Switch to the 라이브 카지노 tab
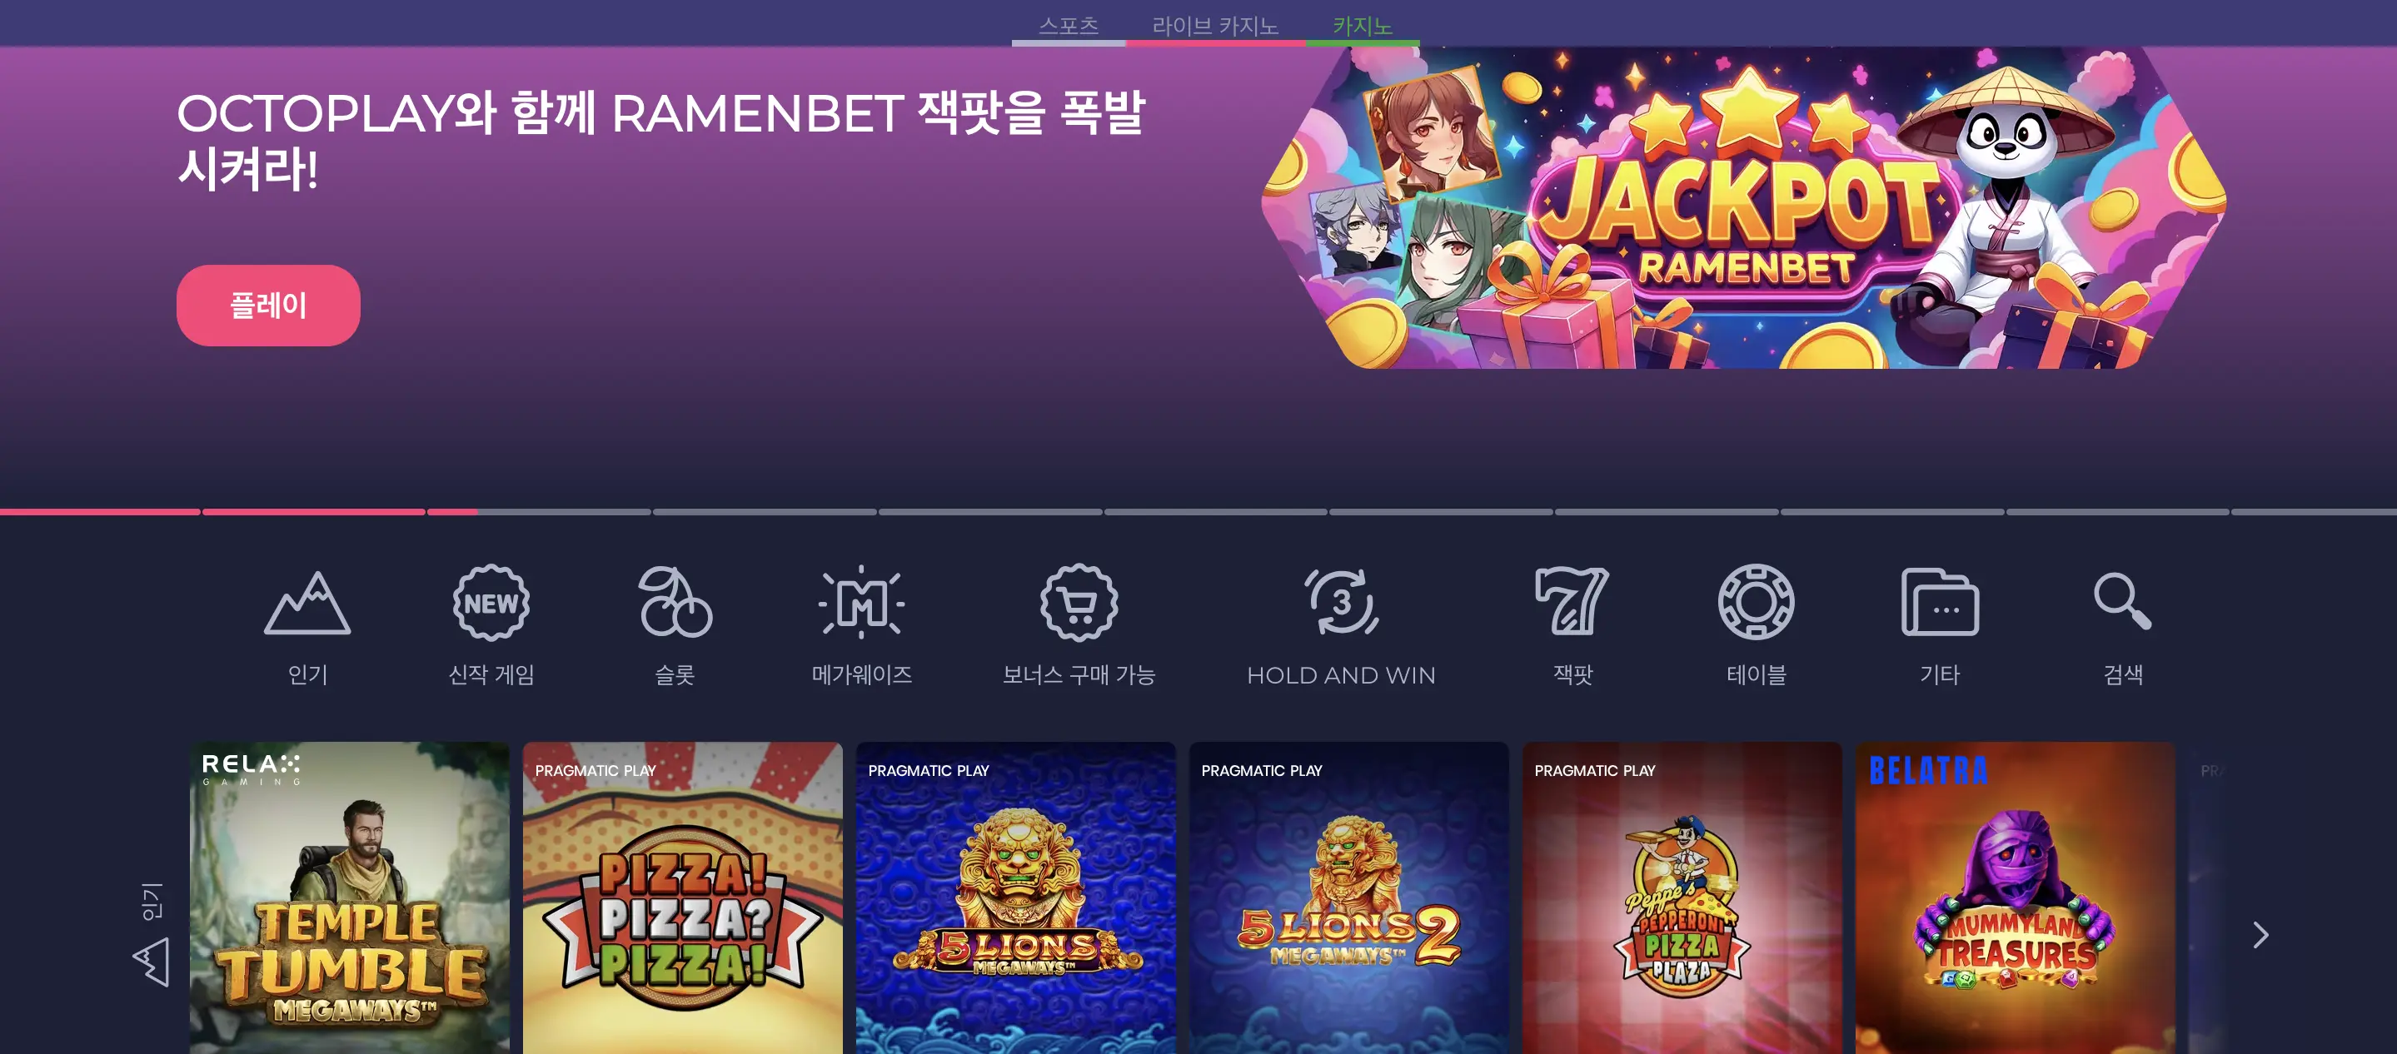Viewport: 2397px width, 1054px height. pos(1215,25)
